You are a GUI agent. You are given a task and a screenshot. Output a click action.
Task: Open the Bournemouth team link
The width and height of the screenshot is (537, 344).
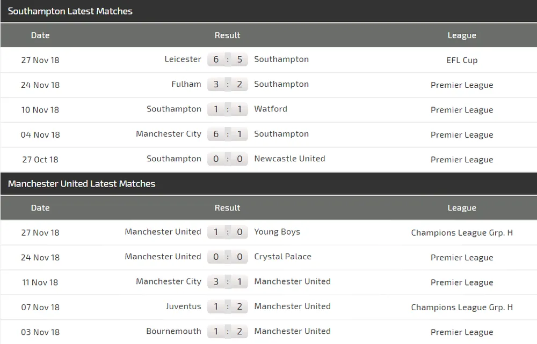pyautogui.click(x=173, y=331)
